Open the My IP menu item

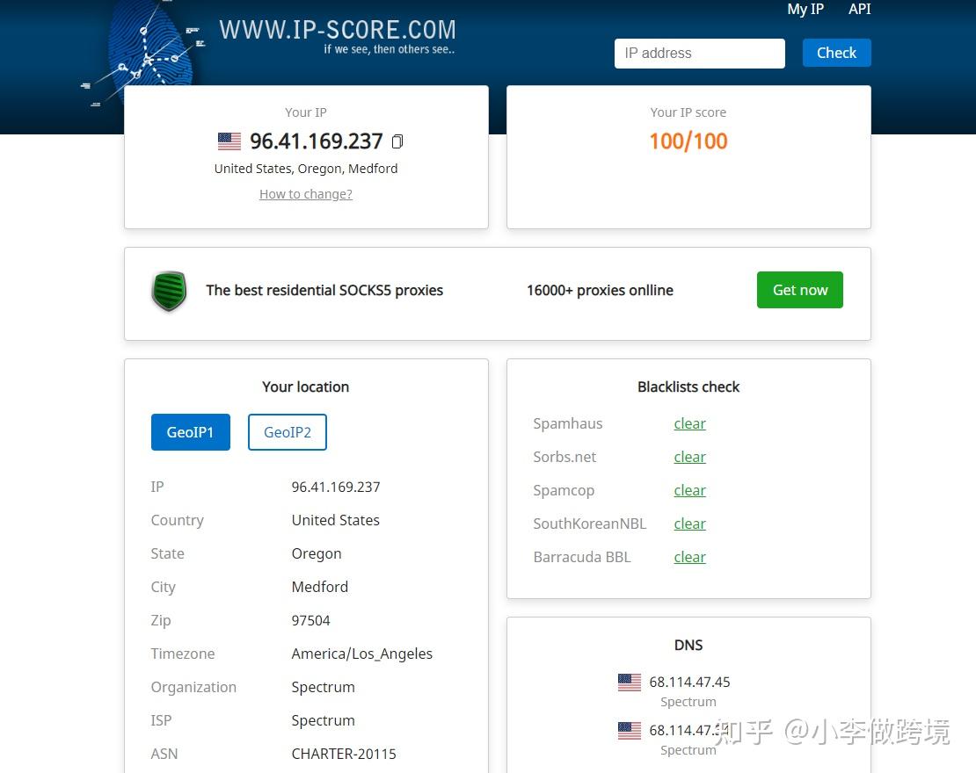805,10
